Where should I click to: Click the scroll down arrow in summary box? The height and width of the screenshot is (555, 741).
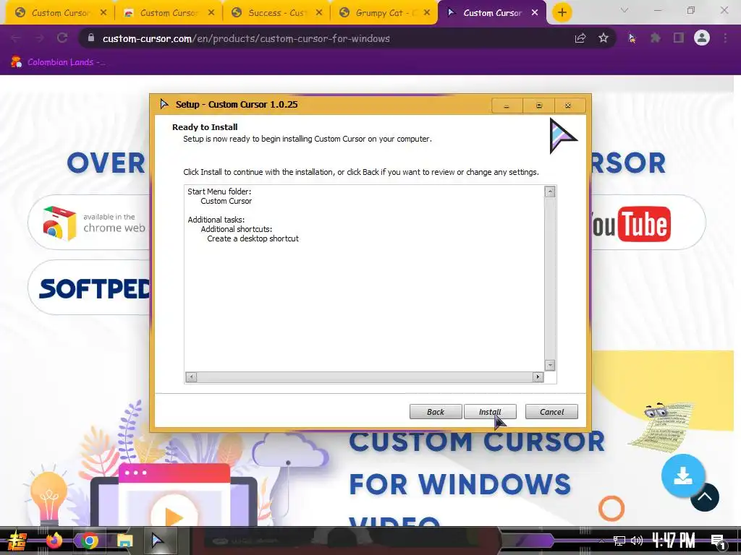550,365
